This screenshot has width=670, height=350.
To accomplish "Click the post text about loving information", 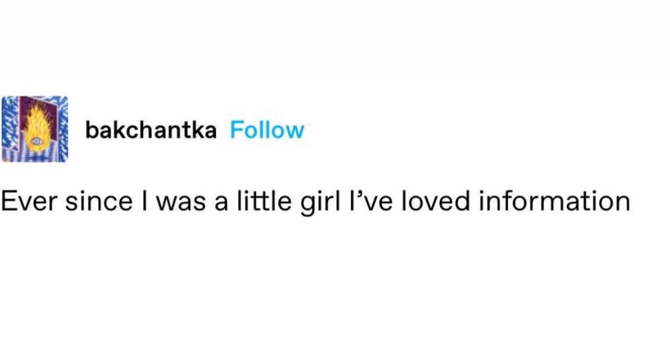I will (315, 201).
